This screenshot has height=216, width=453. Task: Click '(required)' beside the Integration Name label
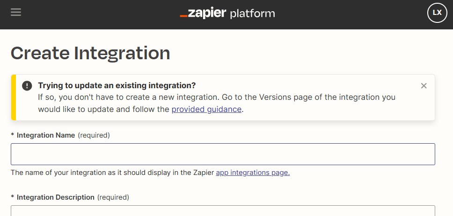pos(94,135)
